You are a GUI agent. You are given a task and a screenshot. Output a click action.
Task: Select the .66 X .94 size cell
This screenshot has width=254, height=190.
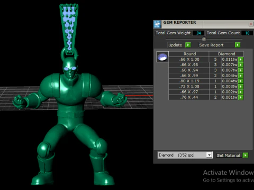(189, 70)
